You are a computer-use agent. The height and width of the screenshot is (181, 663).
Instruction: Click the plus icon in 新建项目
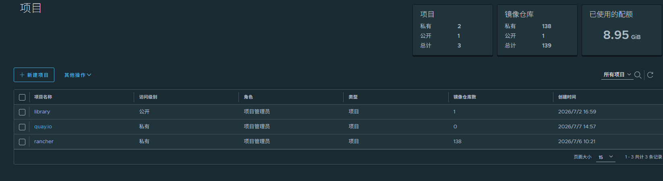point(22,75)
